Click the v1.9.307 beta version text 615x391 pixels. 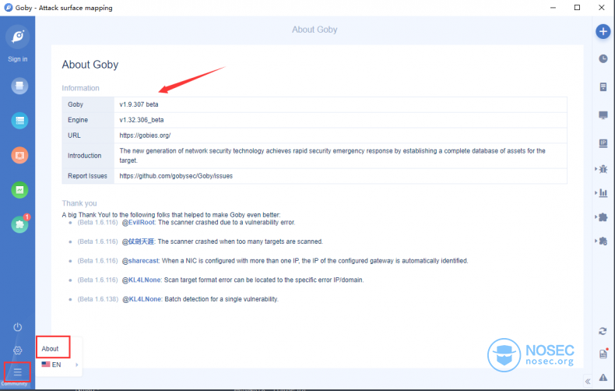tap(139, 104)
